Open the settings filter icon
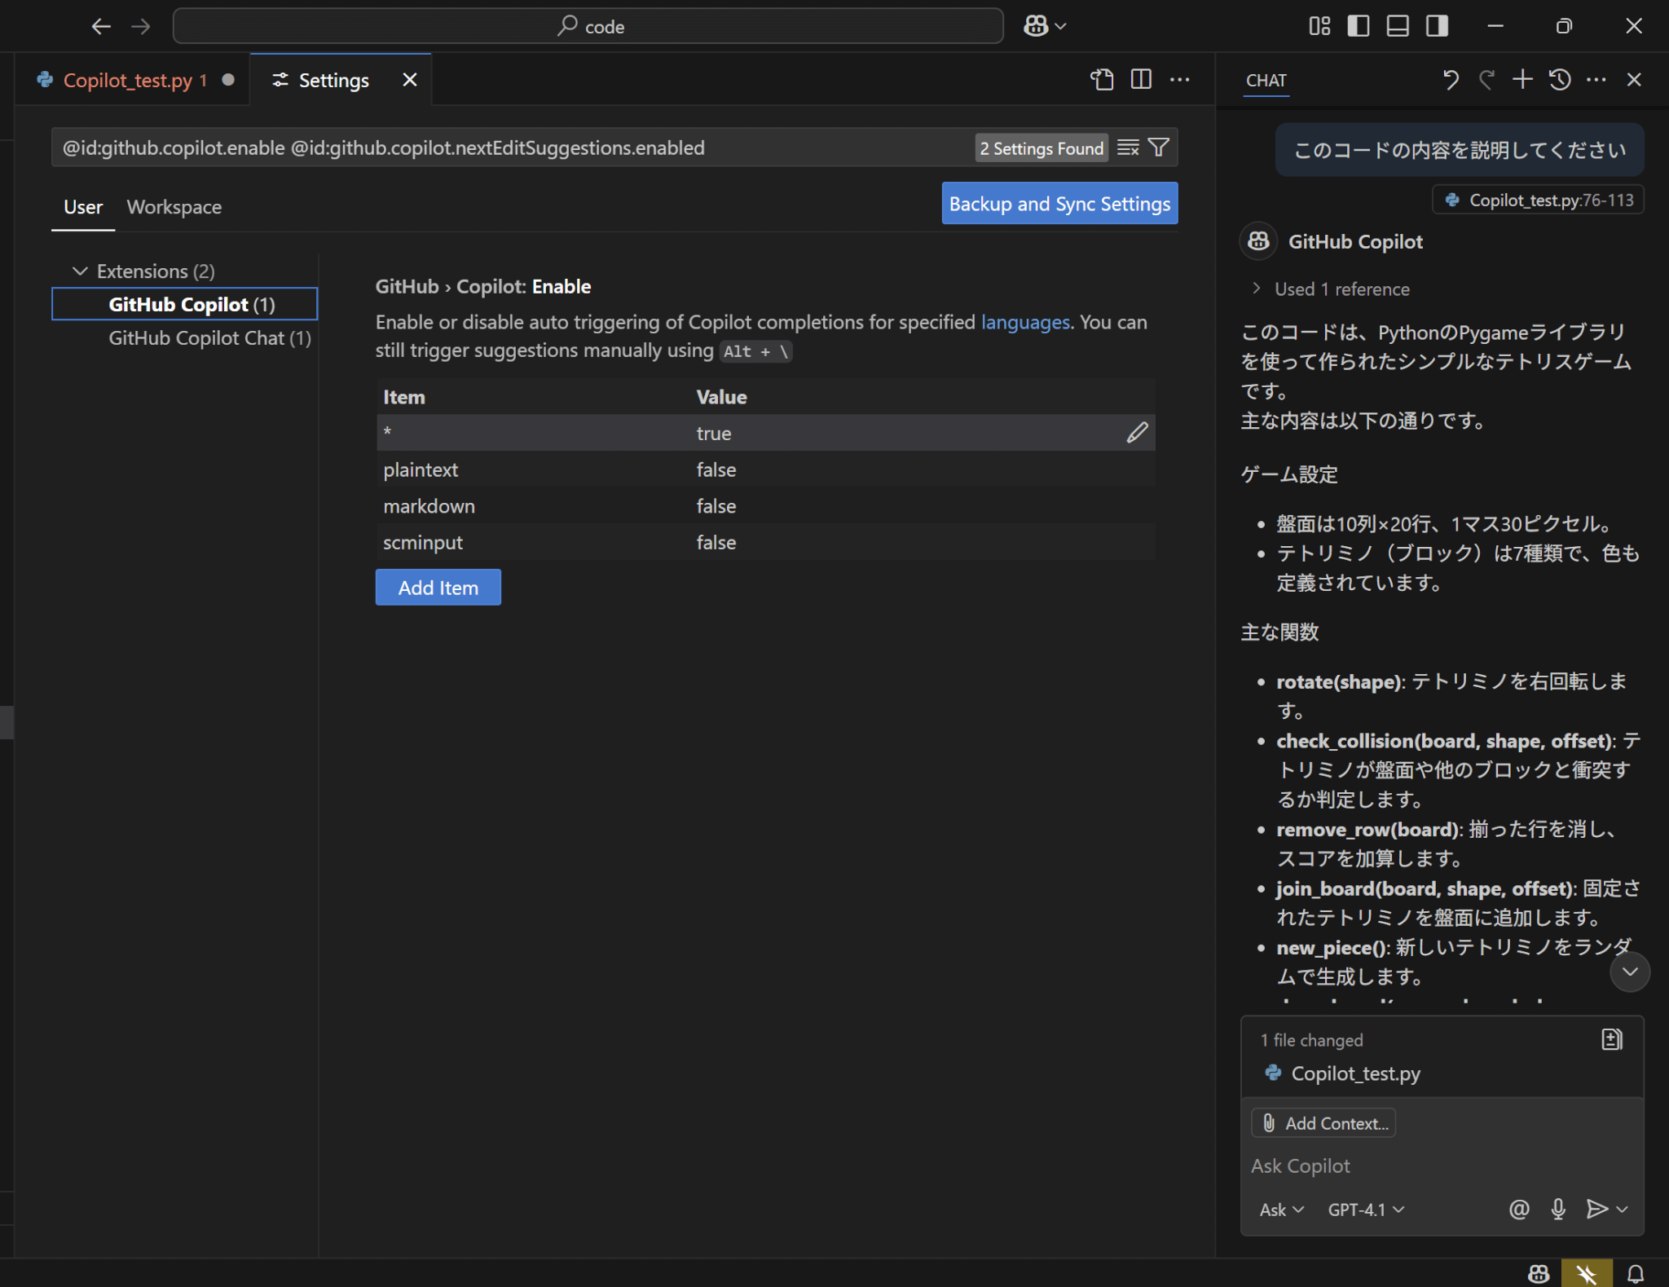Image resolution: width=1669 pixels, height=1287 pixels. [1158, 148]
